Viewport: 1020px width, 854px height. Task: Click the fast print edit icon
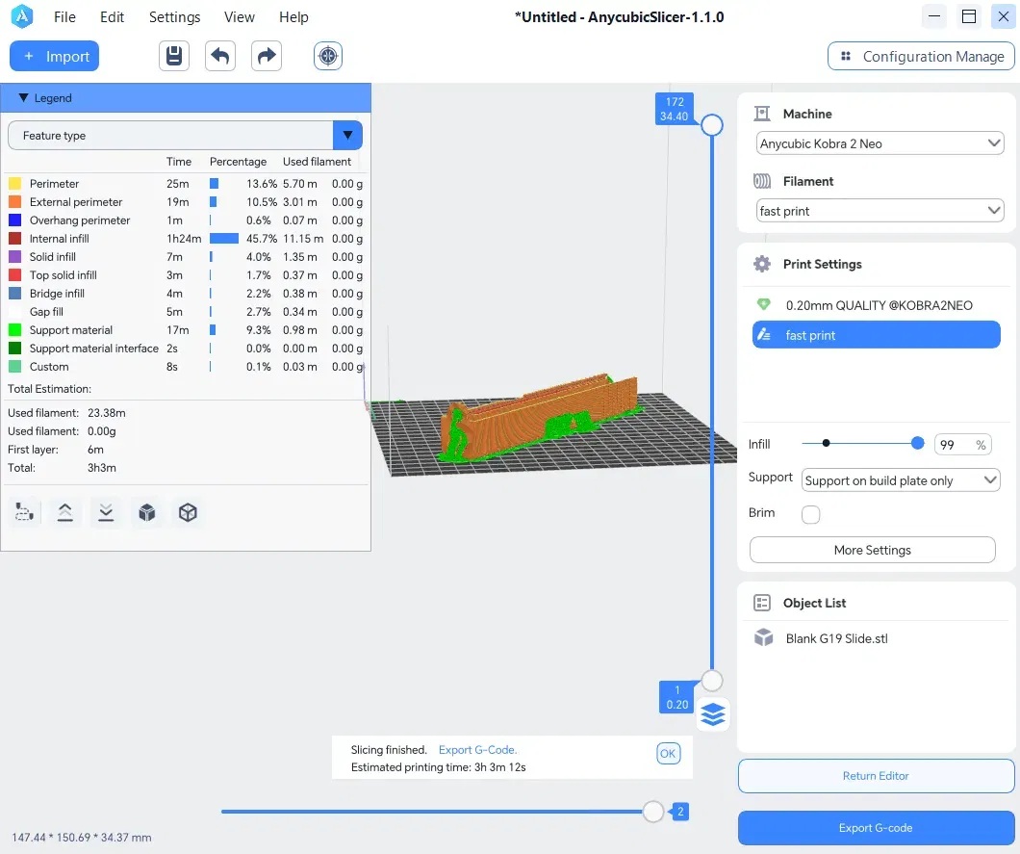(764, 334)
